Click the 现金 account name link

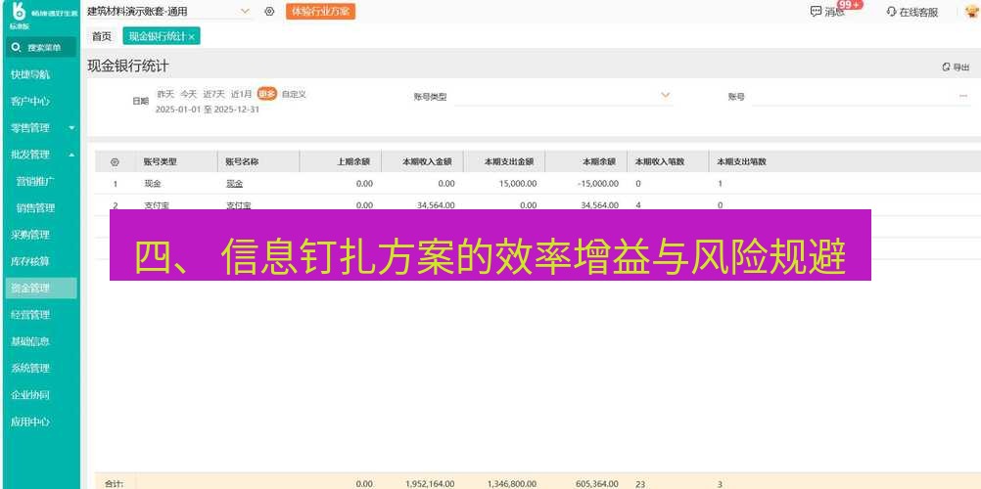(x=234, y=184)
